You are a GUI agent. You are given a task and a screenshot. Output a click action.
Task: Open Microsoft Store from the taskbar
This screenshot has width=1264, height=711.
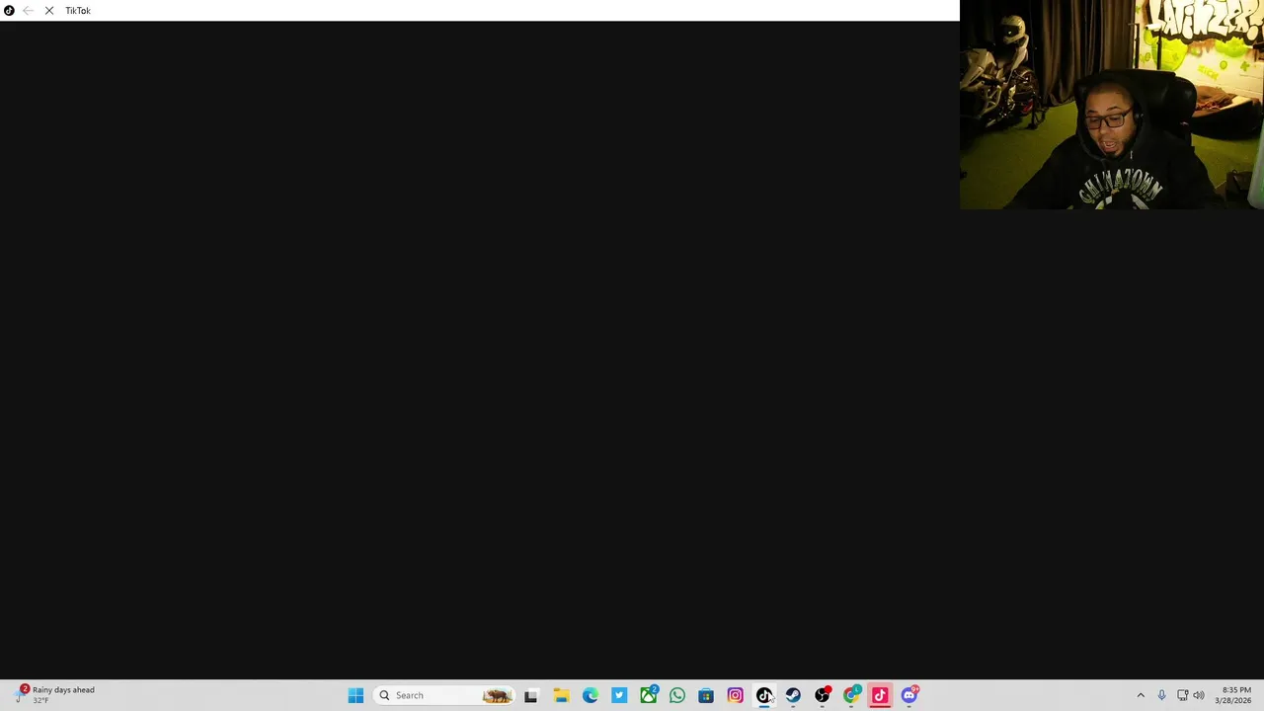click(706, 695)
